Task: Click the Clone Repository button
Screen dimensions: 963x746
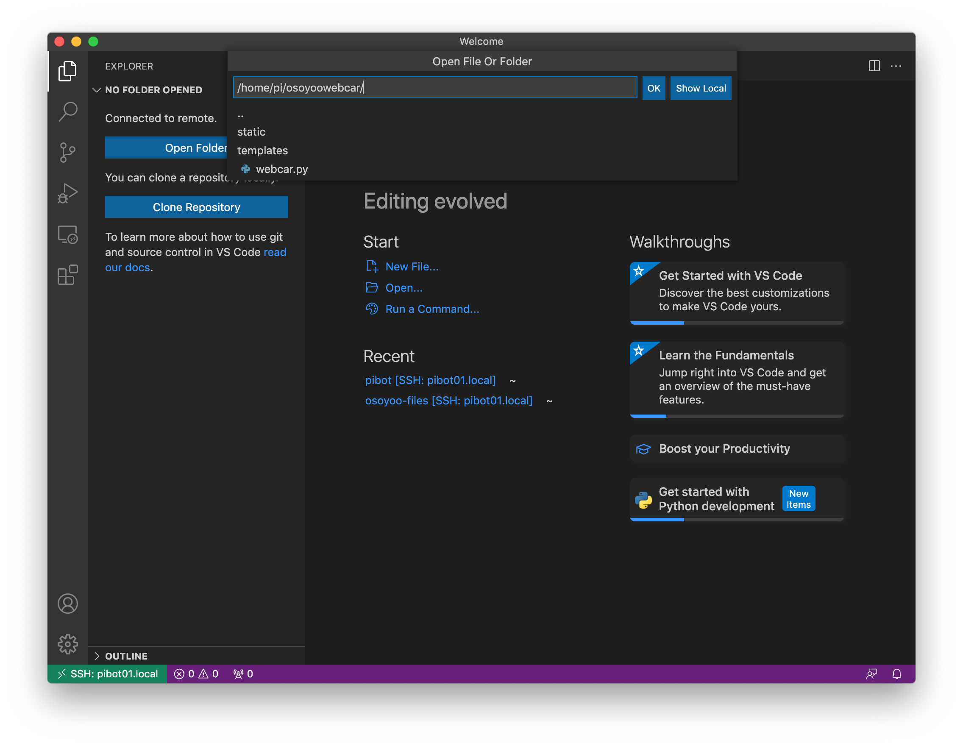Action: (x=196, y=207)
